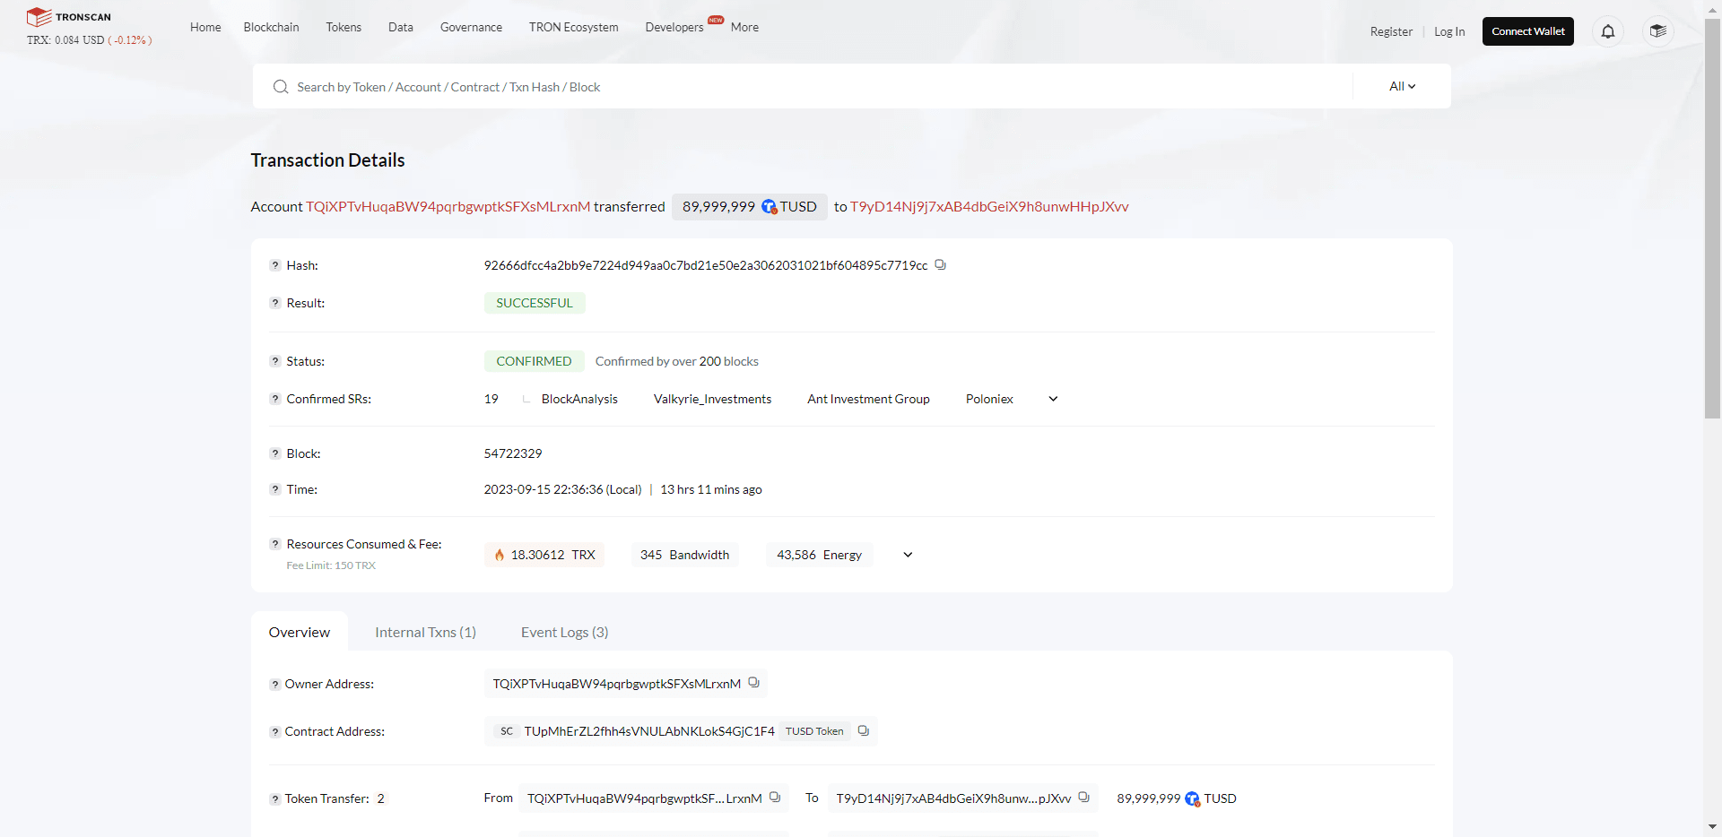Image resolution: width=1722 pixels, height=837 pixels.
Task: Switch to the Overview tab
Action: click(300, 632)
